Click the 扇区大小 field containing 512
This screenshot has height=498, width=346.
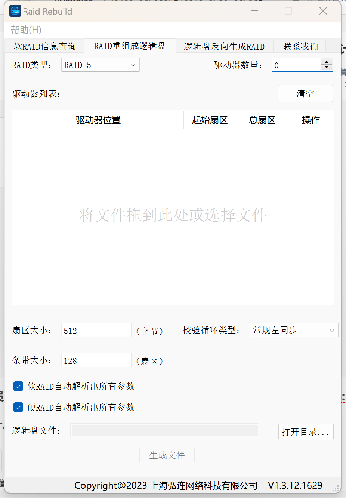pyautogui.click(x=96, y=331)
